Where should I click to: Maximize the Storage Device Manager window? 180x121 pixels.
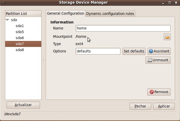click(170, 3)
